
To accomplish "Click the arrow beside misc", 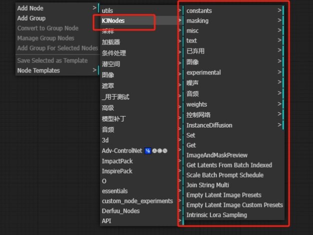I will tap(279, 30).
